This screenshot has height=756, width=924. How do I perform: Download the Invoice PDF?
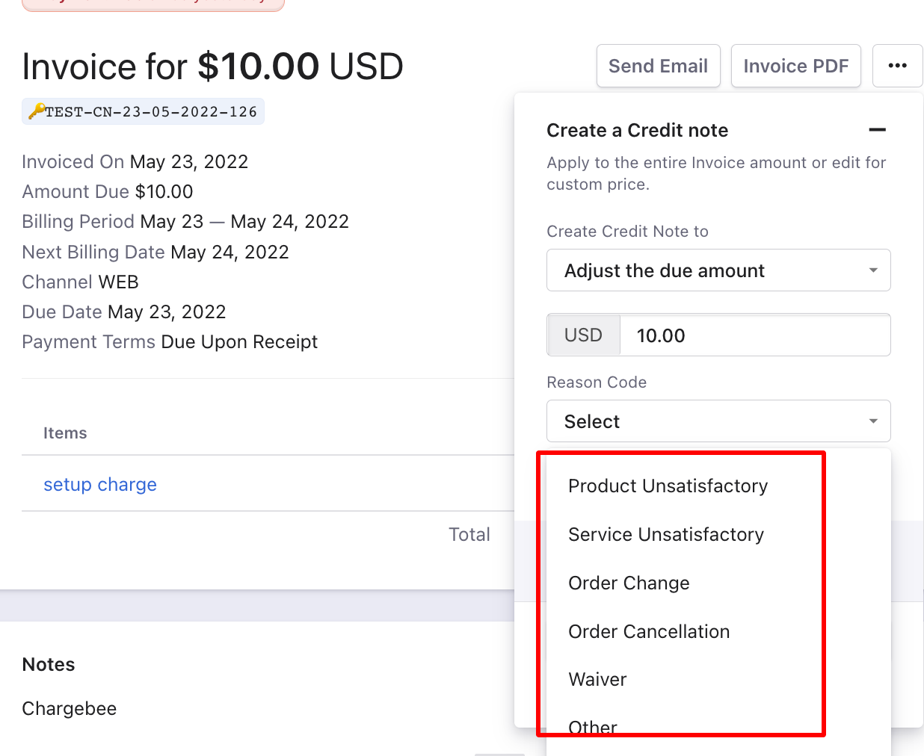point(795,66)
